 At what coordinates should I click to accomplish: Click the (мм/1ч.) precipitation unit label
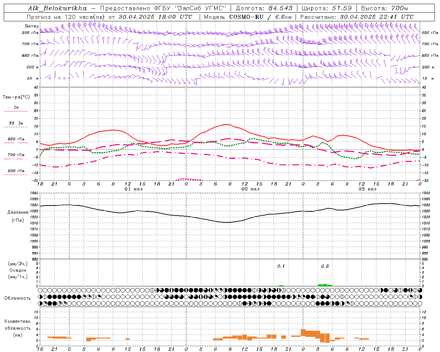point(18,277)
